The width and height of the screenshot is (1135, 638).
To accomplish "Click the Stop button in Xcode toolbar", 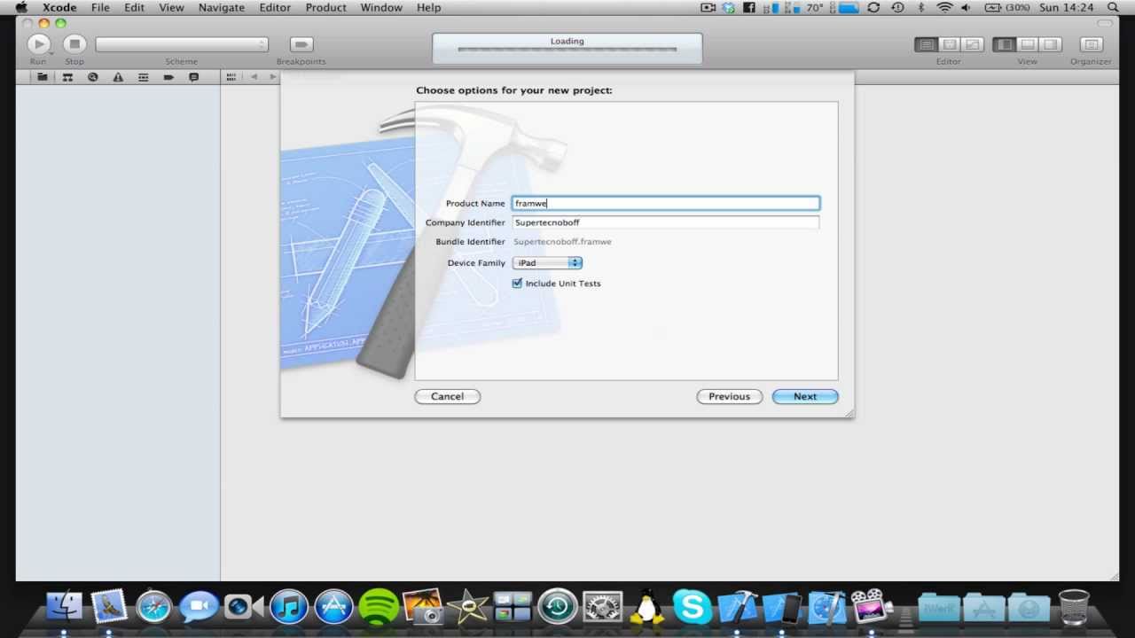I will point(74,43).
